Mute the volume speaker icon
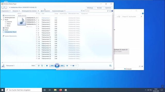This screenshot has height=92, width=165. 67,66
